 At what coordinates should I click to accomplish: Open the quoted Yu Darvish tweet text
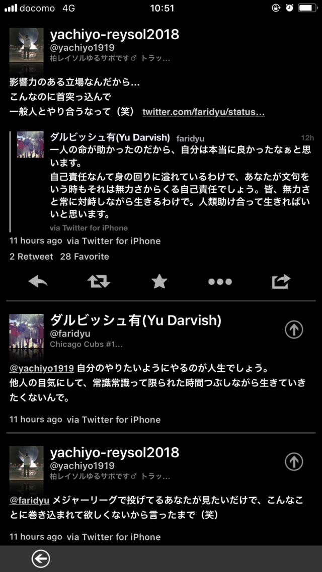click(181, 181)
